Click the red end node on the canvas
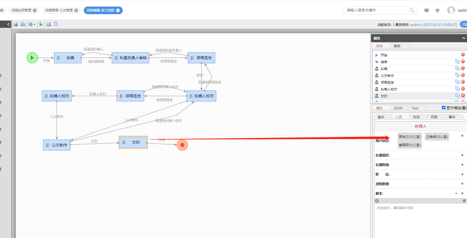Viewport: 467px width, 238px height. 182,145
